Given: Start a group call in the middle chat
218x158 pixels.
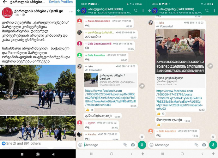Looking at the screenshot, I should pos(136,10).
